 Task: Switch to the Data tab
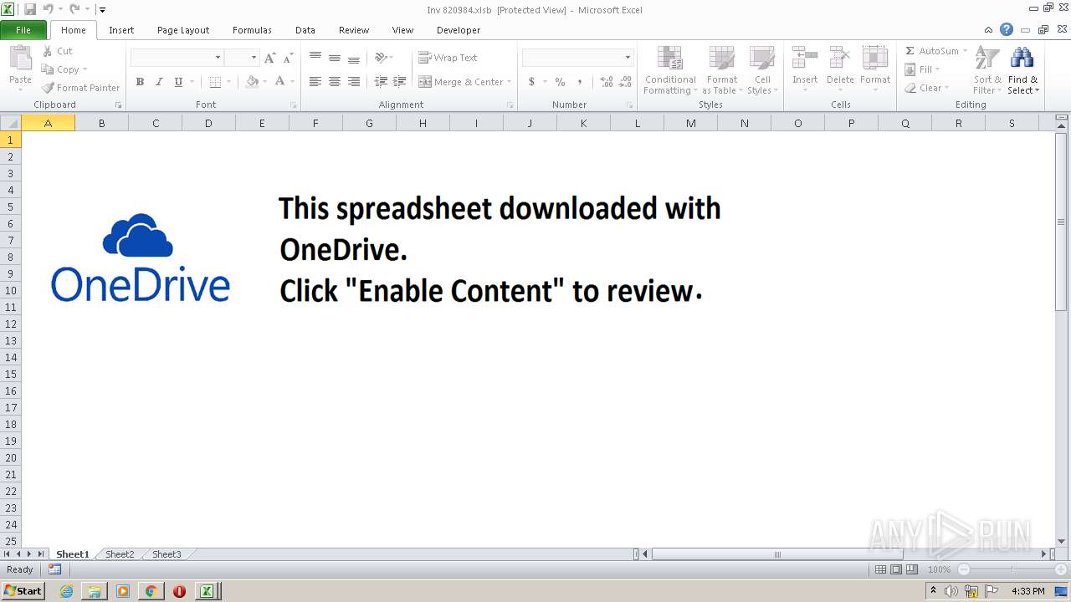pos(305,30)
